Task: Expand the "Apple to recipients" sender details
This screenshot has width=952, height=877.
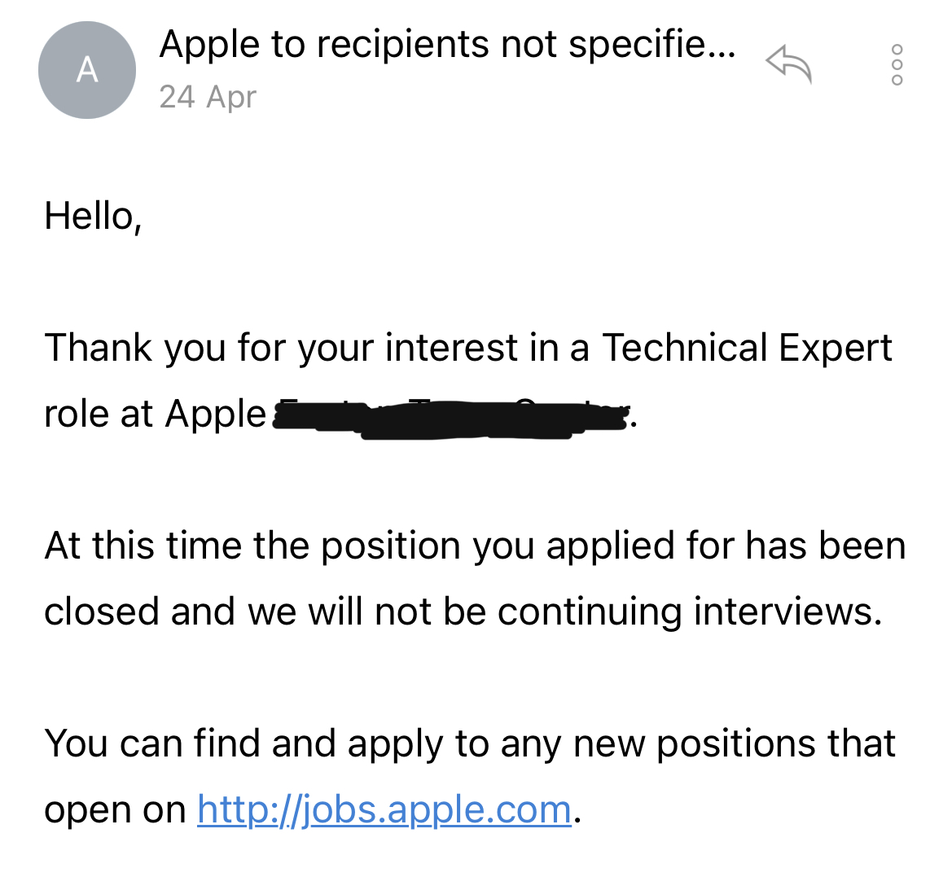Action: coord(447,44)
